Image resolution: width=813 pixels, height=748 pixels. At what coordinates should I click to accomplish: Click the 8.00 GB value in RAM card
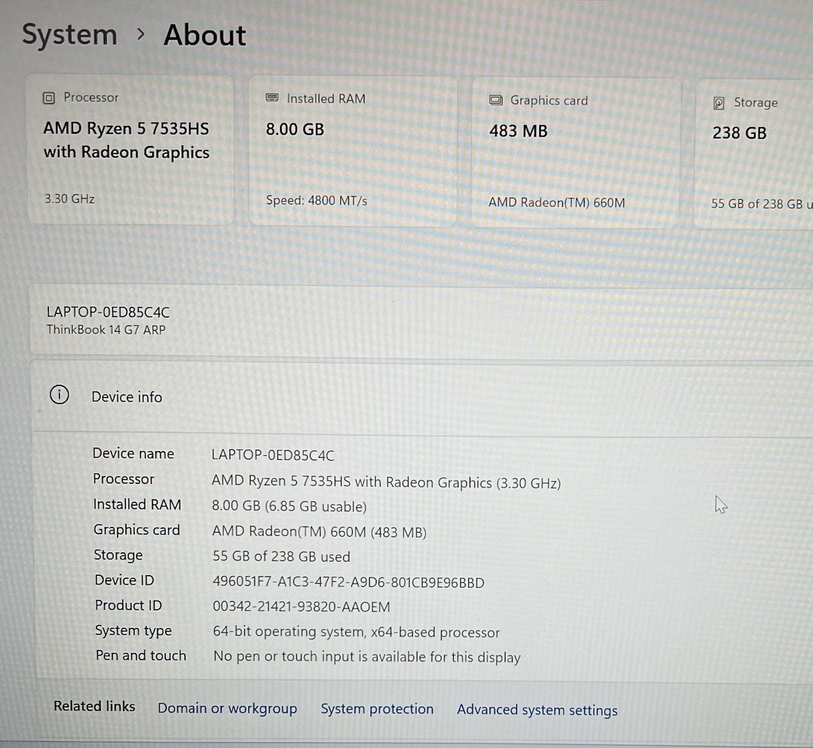tap(295, 129)
